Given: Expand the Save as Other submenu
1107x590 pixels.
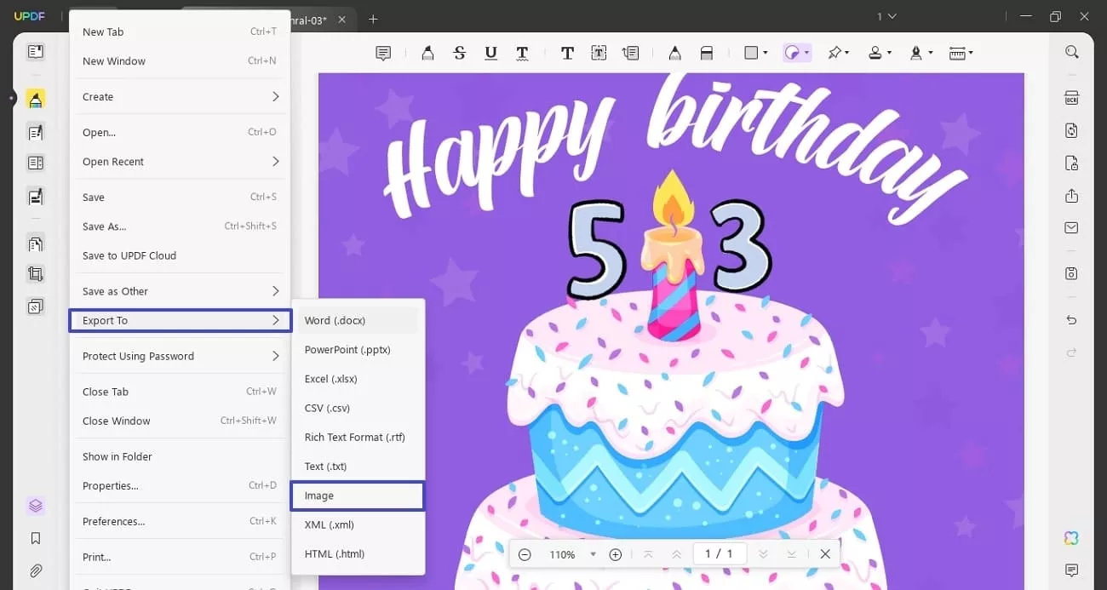Looking at the screenshot, I should coord(180,291).
